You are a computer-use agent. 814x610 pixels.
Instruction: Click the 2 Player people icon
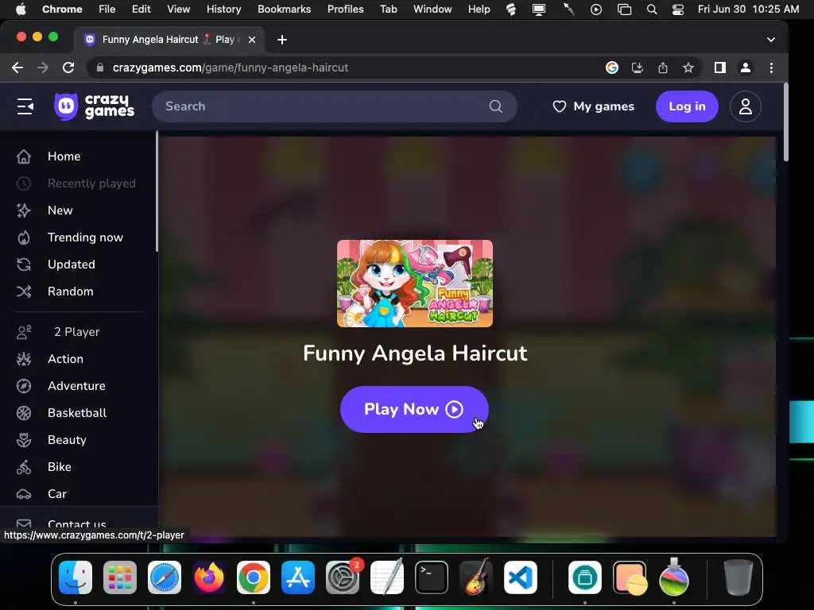[24, 332]
